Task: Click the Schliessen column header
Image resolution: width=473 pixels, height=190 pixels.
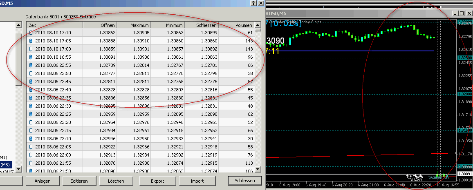Action: coord(201,25)
